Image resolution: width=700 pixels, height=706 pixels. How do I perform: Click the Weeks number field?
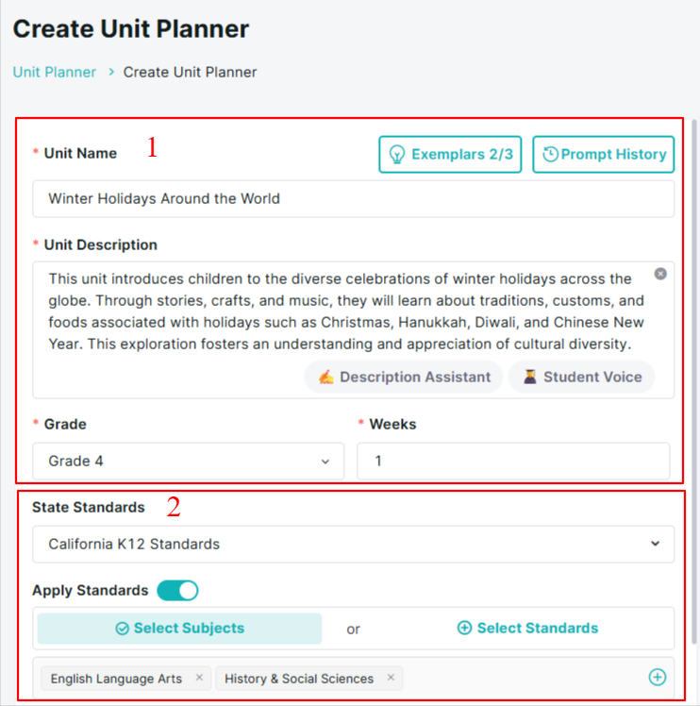point(513,461)
